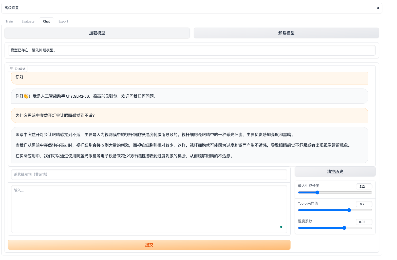Click the 最大生成长度 slider handle
The height and width of the screenshot is (260, 397).
(x=317, y=192)
